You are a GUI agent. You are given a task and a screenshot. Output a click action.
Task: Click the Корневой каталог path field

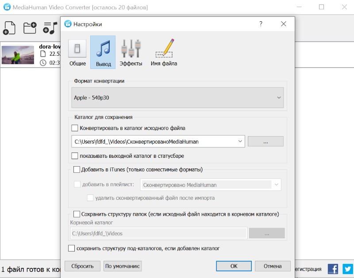[x=158, y=233]
